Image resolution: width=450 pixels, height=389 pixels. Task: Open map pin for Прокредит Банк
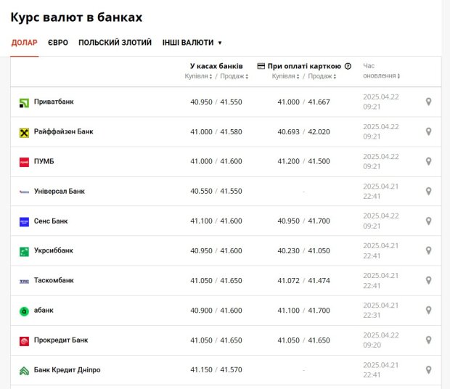(428, 340)
